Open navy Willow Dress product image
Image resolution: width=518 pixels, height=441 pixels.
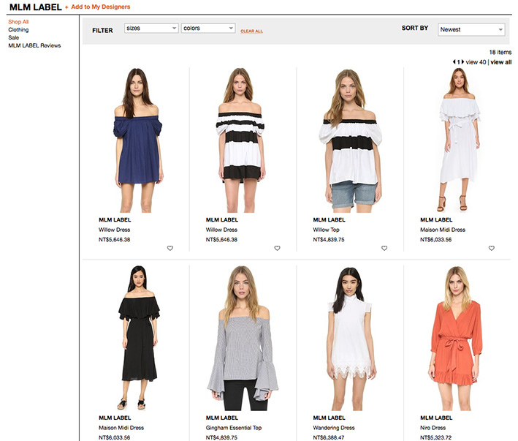point(138,140)
